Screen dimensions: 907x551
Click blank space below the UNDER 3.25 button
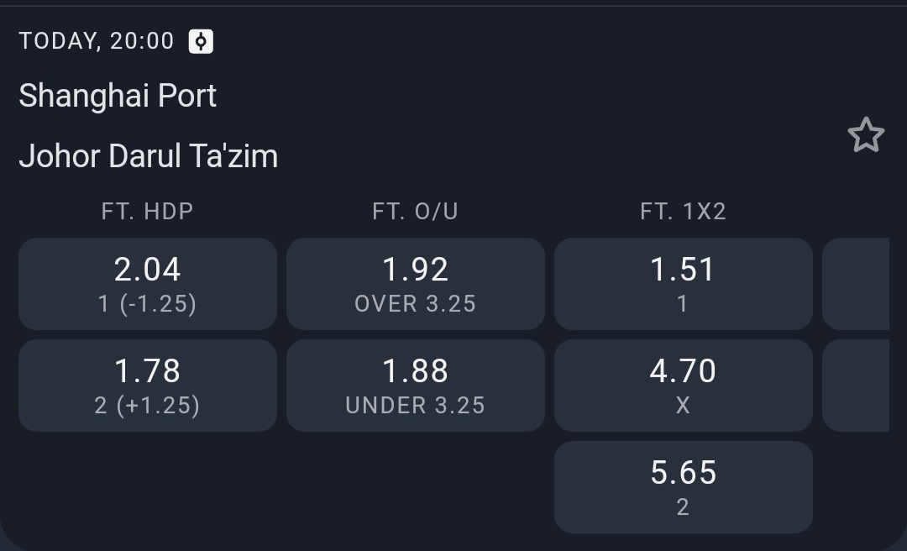[x=416, y=487]
